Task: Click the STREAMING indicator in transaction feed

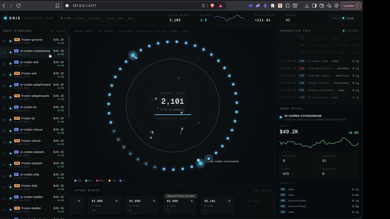Action: 351,31
